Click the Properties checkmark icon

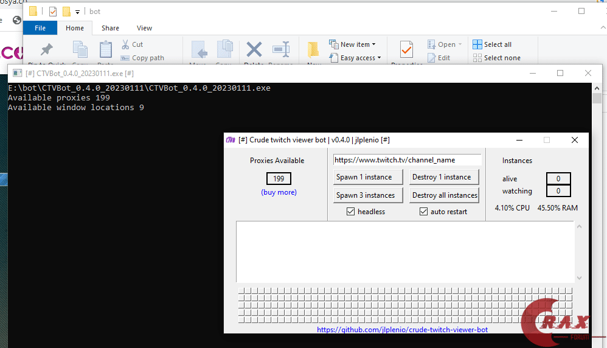click(x=406, y=49)
